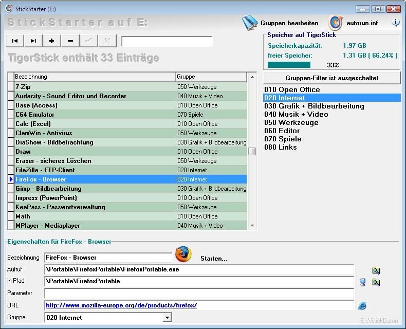Select 040 Musik + Video group

[296, 114]
